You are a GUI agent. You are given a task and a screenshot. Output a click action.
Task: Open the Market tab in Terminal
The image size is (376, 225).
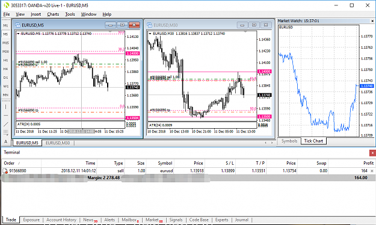[154, 220]
